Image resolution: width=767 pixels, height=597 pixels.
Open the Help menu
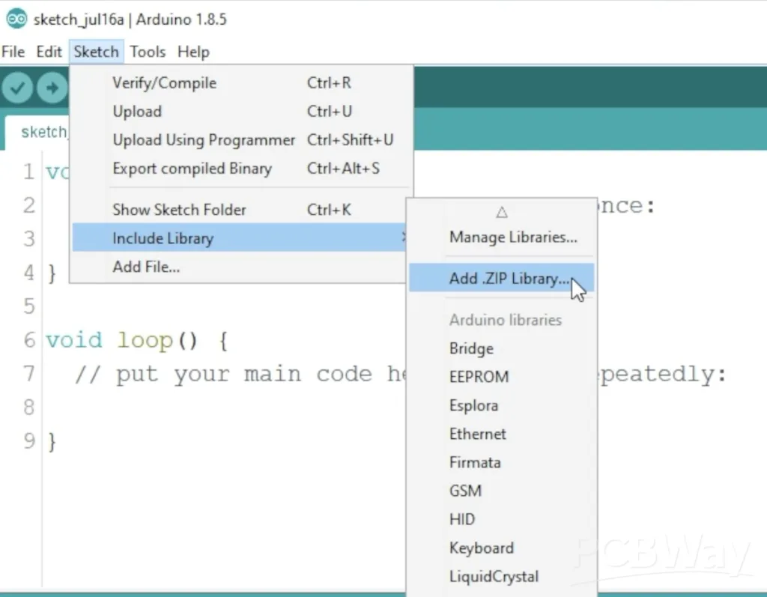click(x=193, y=52)
